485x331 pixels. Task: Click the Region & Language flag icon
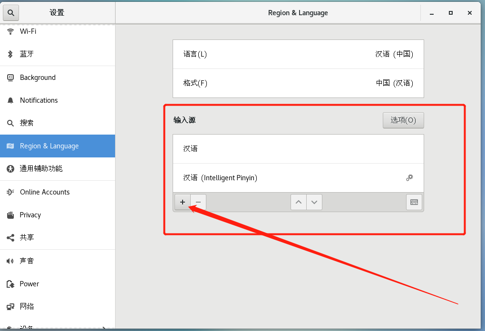coord(10,146)
